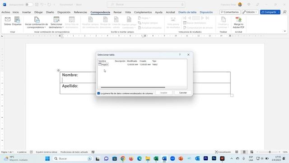Open Google Chrome from the taskbar
289x163 pixels.
123,158
